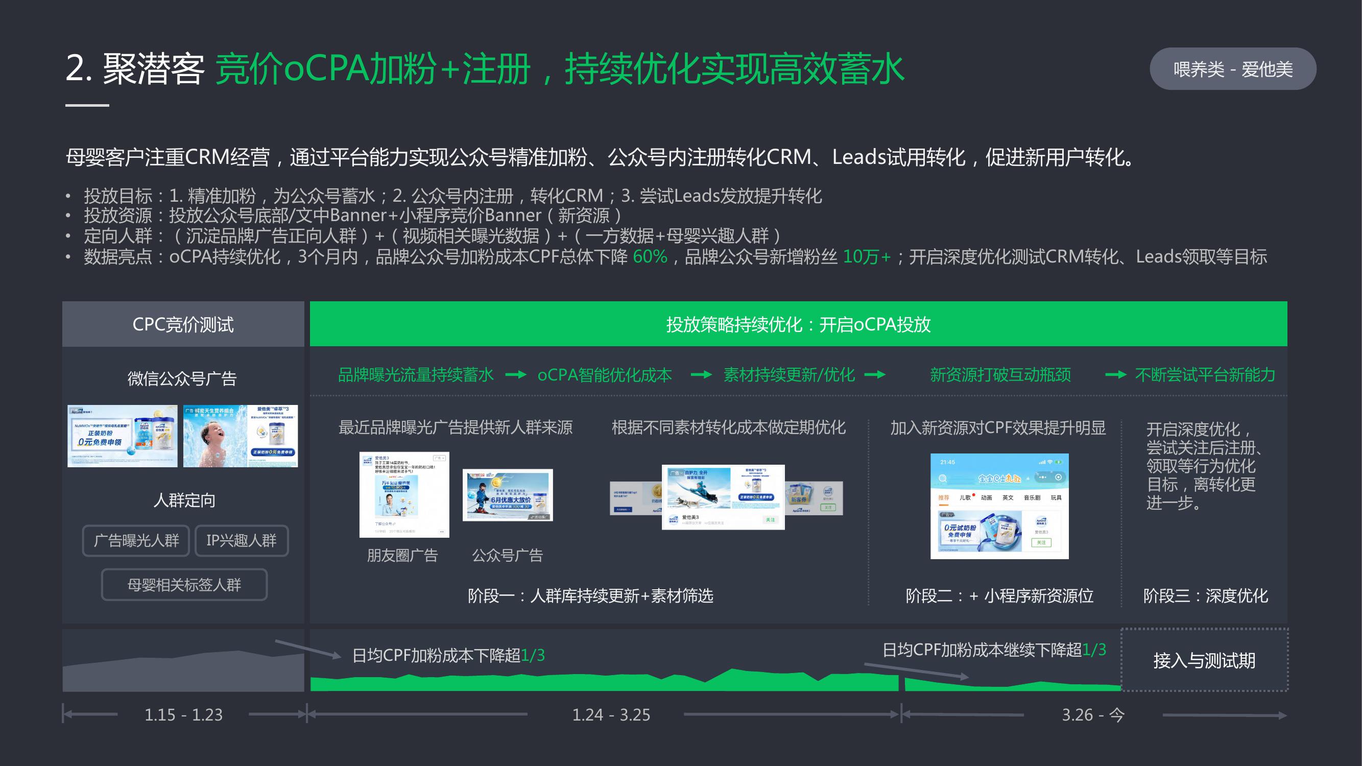Open the three-dot capsule menu in the mini-program
The height and width of the screenshot is (766, 1362).
tap(1043, 477)
